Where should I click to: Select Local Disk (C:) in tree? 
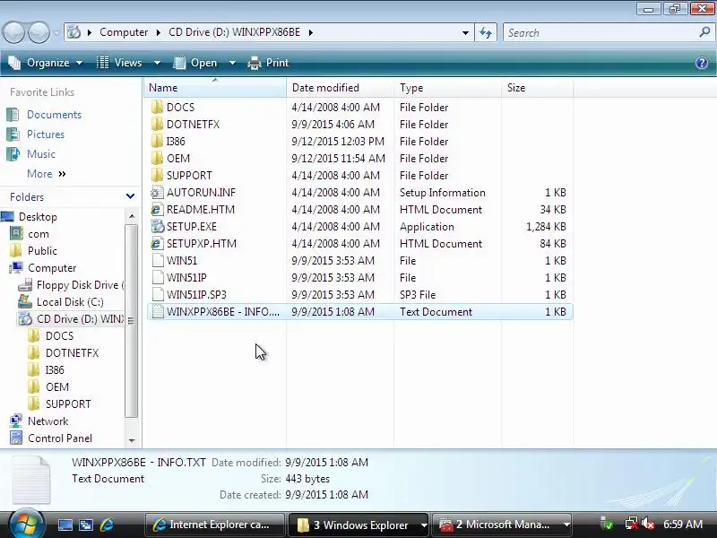pyautogui.click(x=70, y=302)
